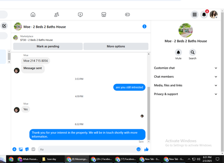
Task: Send a thumbs-up like
Action: tap(146, 149)
